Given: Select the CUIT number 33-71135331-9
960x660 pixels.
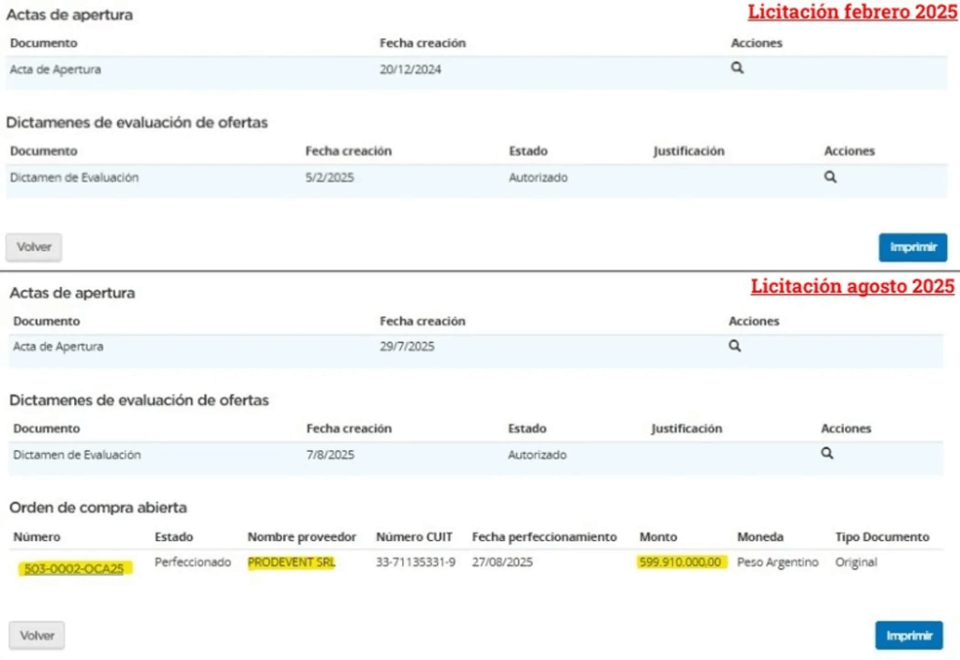Looking at the screenshot, I should (x=416, y=562).
